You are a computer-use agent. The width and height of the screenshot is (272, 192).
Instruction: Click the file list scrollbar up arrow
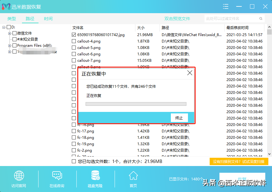[x=269, y=27]
